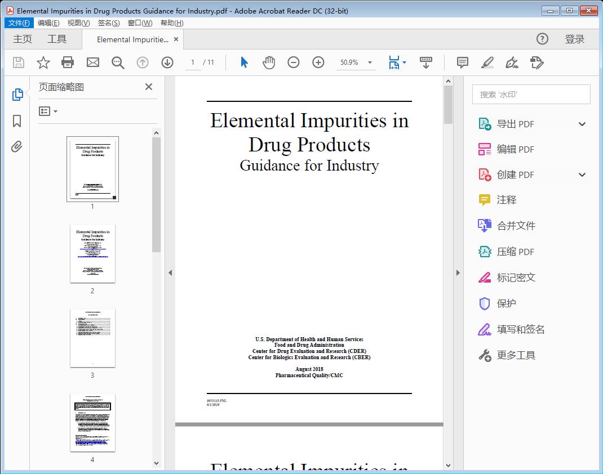Select the page 2 thumbnail
The height and width of the screenshot is (474, 603).
click(92, 254)
